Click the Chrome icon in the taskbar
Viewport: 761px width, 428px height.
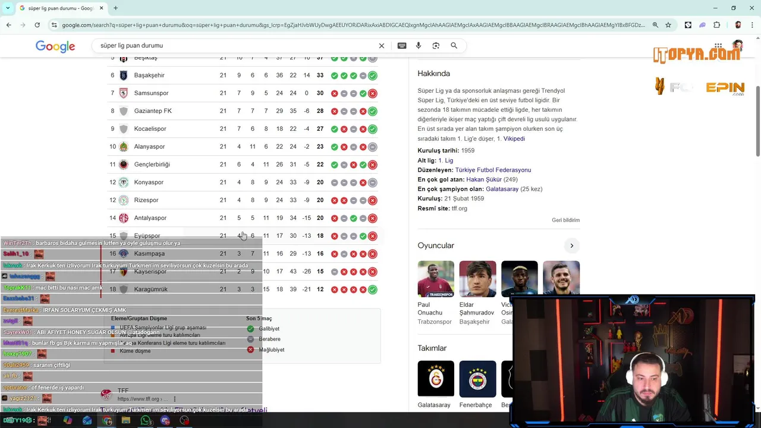pos(107,420)
